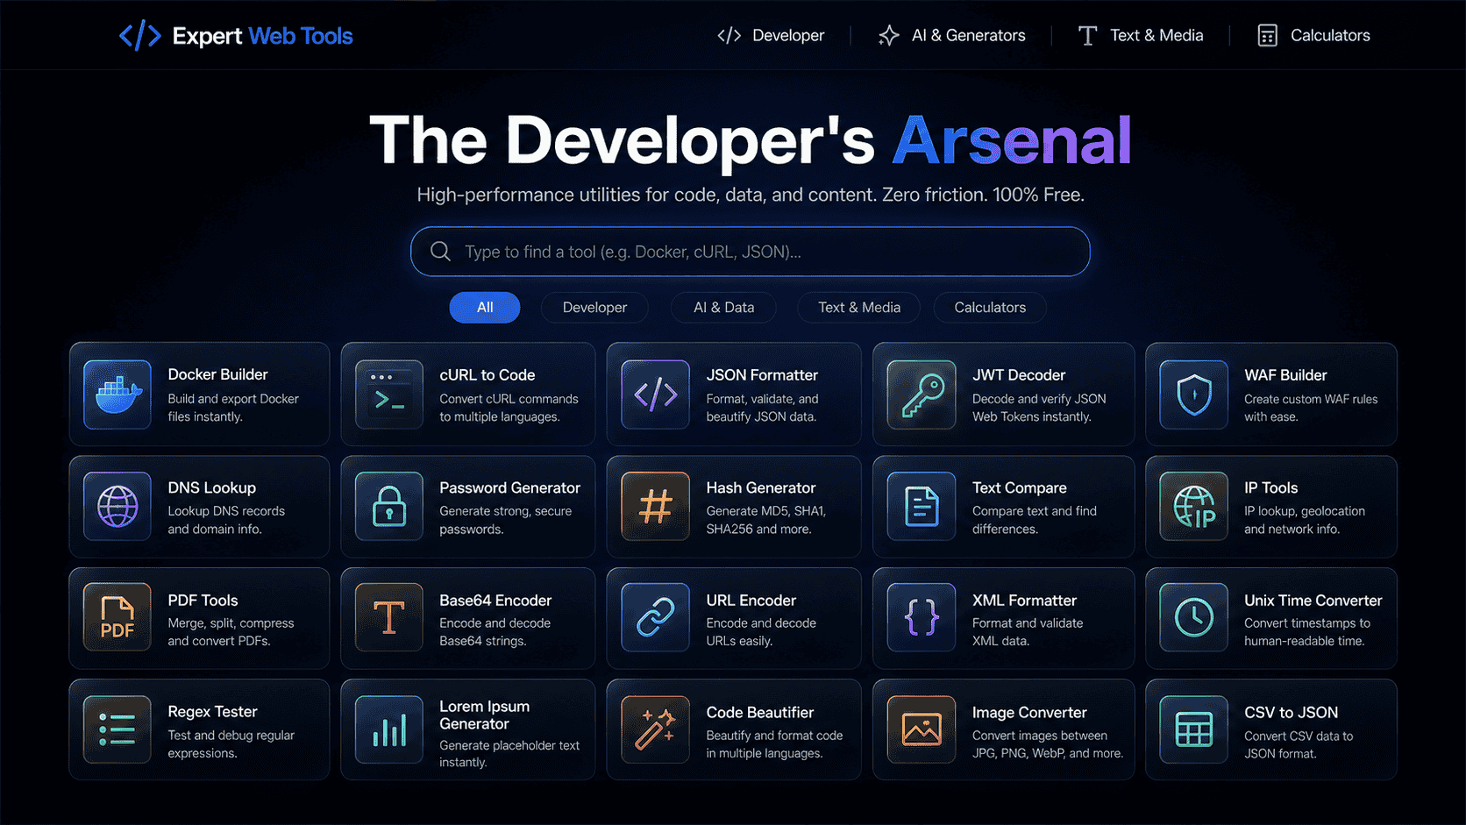Select the JSON Formatter code-brackets icon
1466x825 pixels.
(x=656, y=395)
